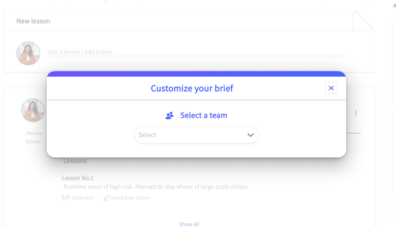The width and height of the screenshot is (396, 227).
Task: Open the Select team dropdown
Action: click(196, 135)
